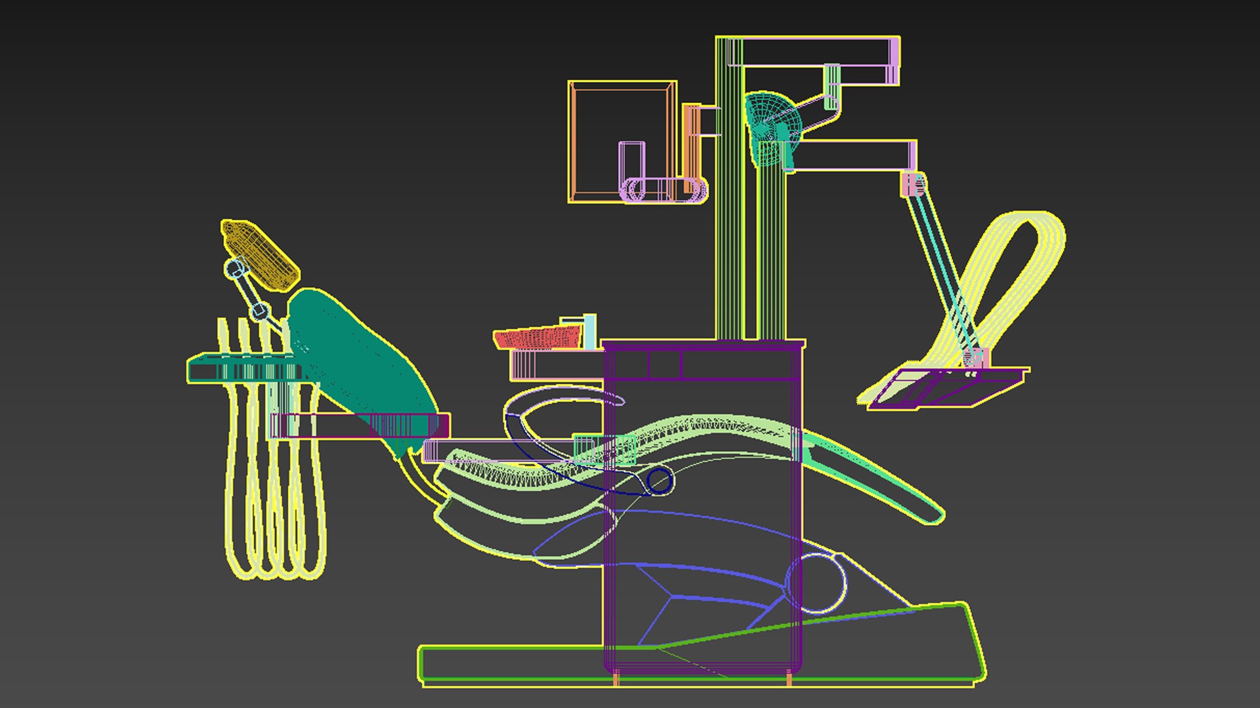Select the navy circle chair pivot

click(x=659, y=481)
